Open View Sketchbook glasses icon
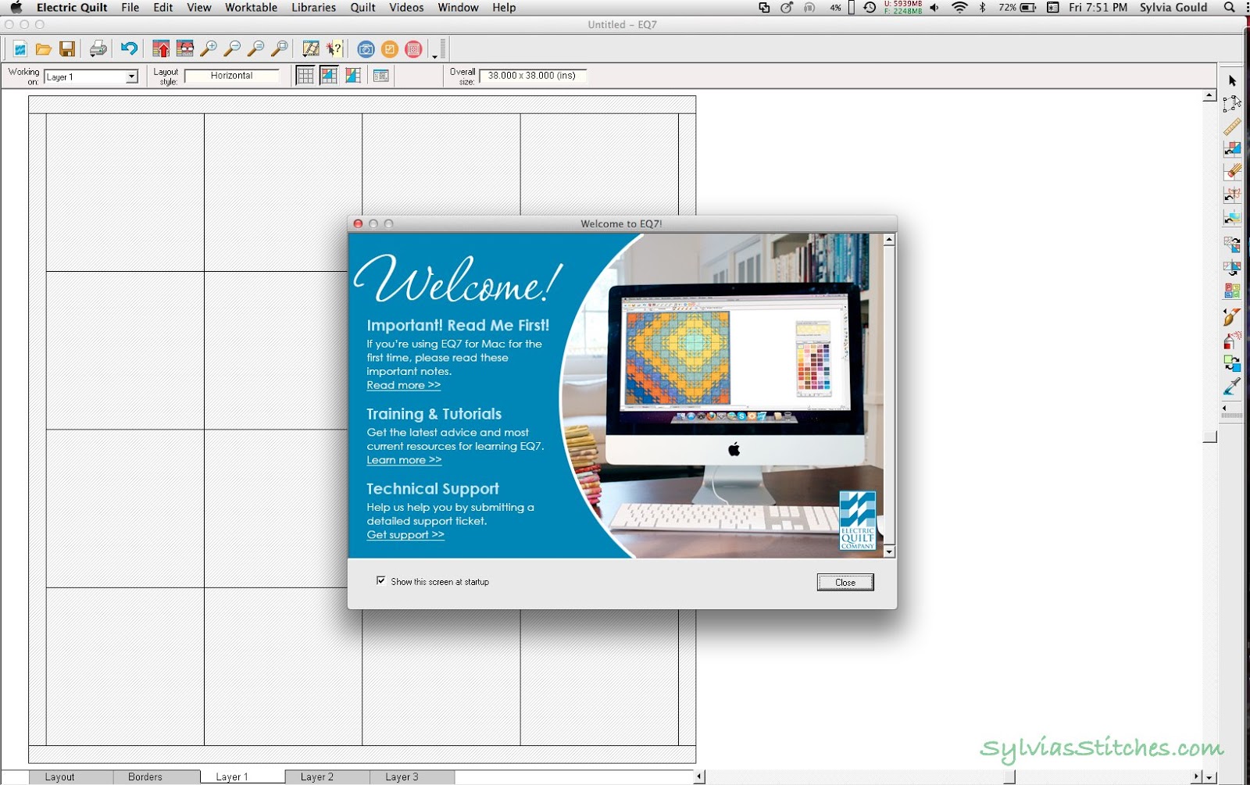The width and height of the screenshot is (1250, 785). (185, 49)
